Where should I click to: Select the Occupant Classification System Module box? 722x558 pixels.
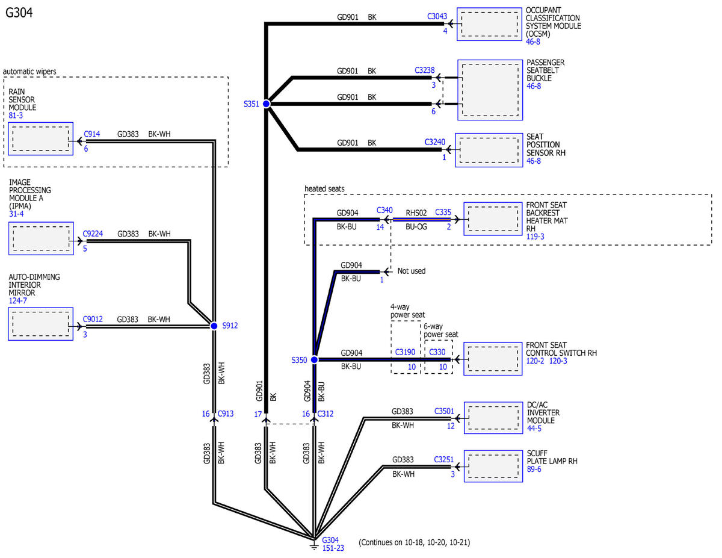coord(489,25)
